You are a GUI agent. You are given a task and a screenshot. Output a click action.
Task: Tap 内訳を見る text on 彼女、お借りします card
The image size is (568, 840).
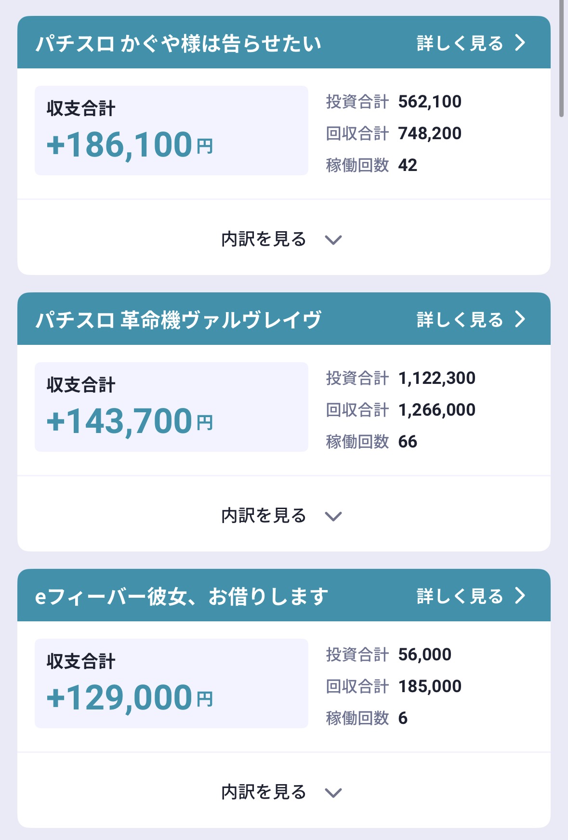[x=264, y=792]
